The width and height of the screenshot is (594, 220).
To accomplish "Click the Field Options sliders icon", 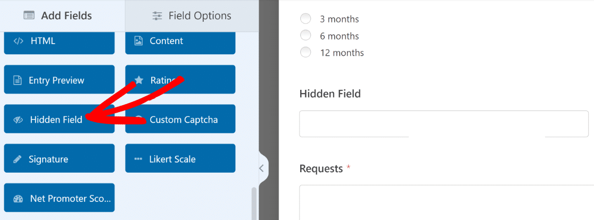I will coord(157,16).
